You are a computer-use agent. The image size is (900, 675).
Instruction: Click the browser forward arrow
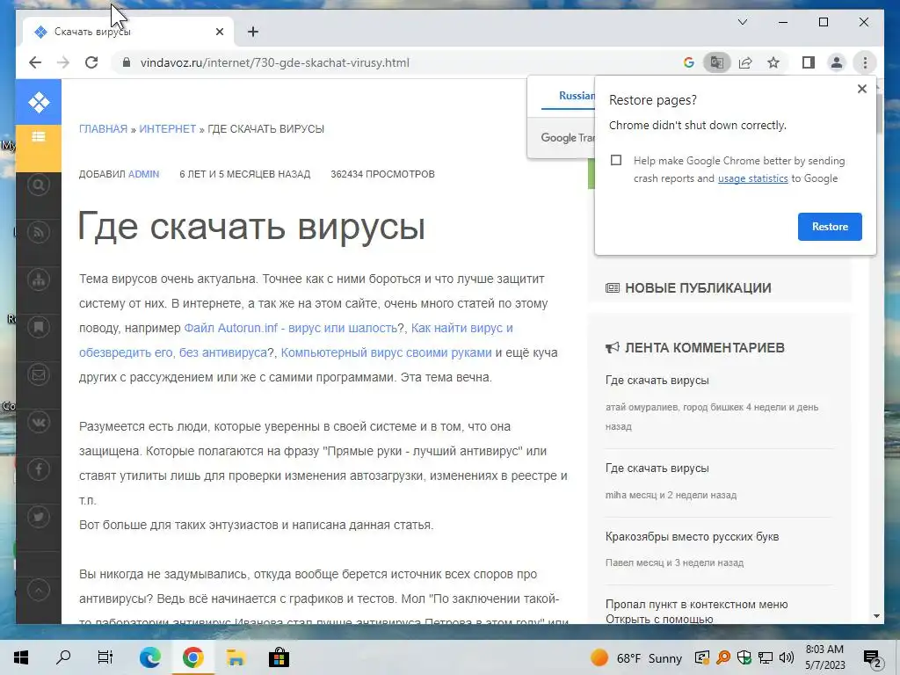coord(63,62)
